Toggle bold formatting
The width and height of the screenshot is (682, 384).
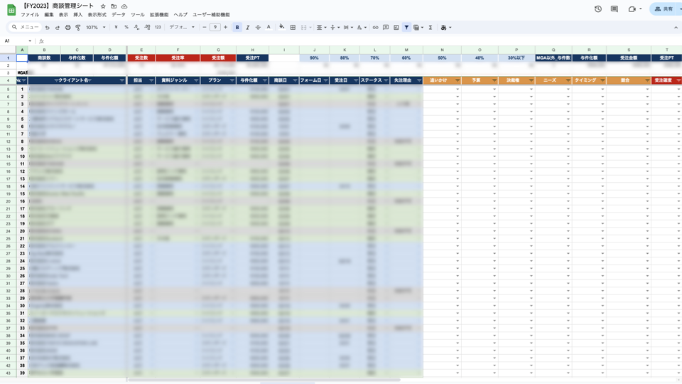click(x=237, y=28)
